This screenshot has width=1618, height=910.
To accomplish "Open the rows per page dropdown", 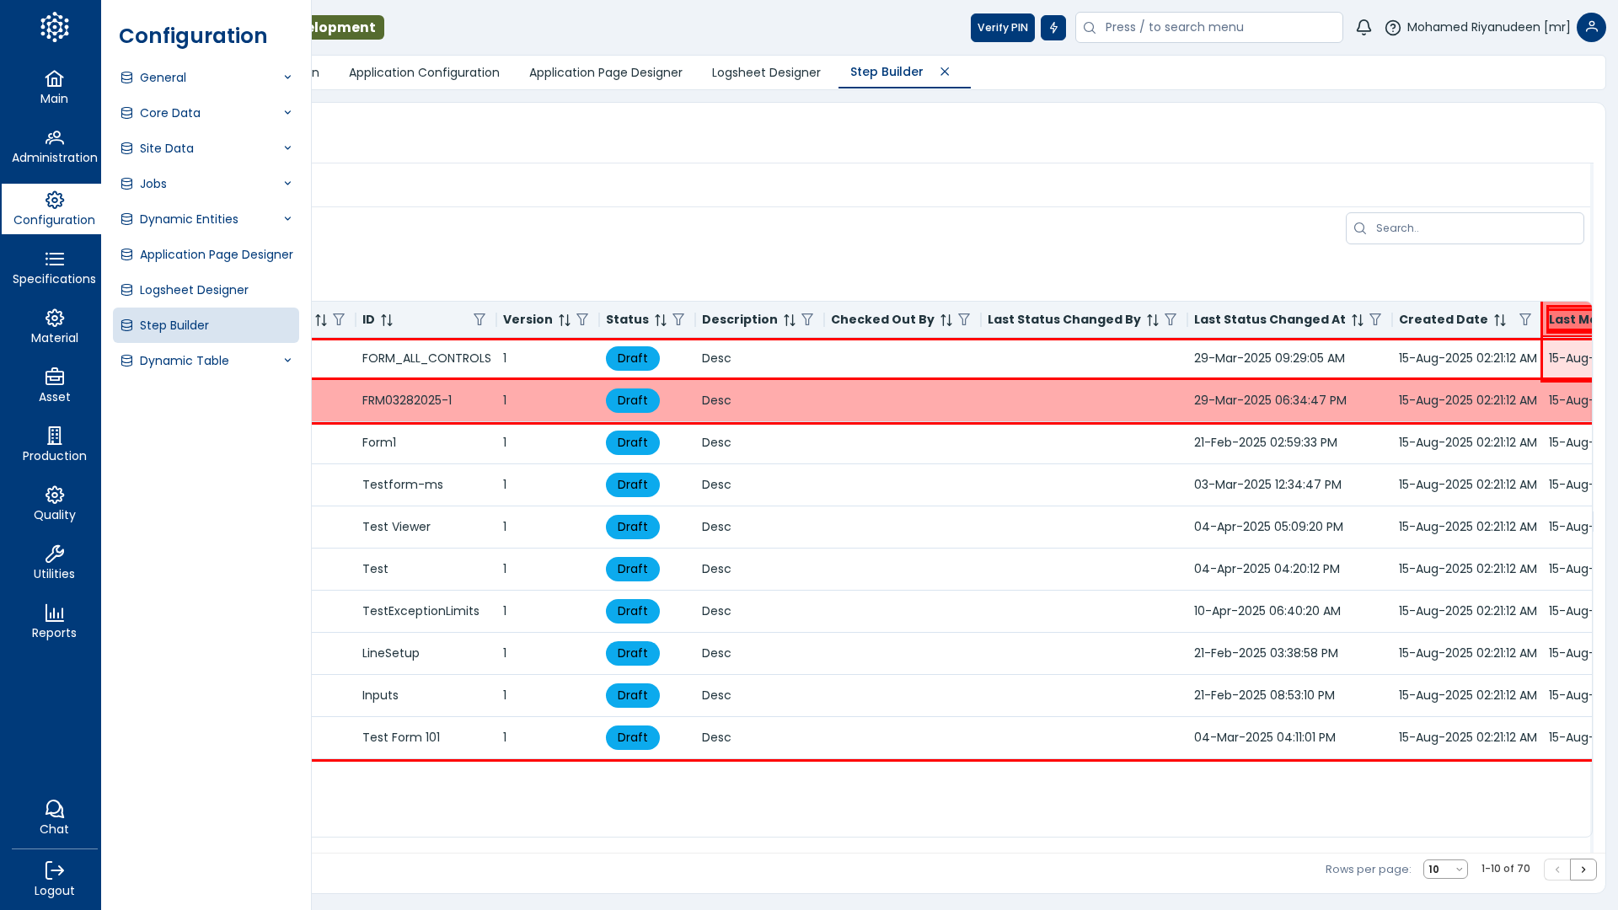I will [x=1444, y=870].
